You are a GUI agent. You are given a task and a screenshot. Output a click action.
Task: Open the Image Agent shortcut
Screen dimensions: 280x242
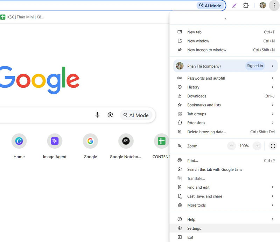tap(55, 146)
